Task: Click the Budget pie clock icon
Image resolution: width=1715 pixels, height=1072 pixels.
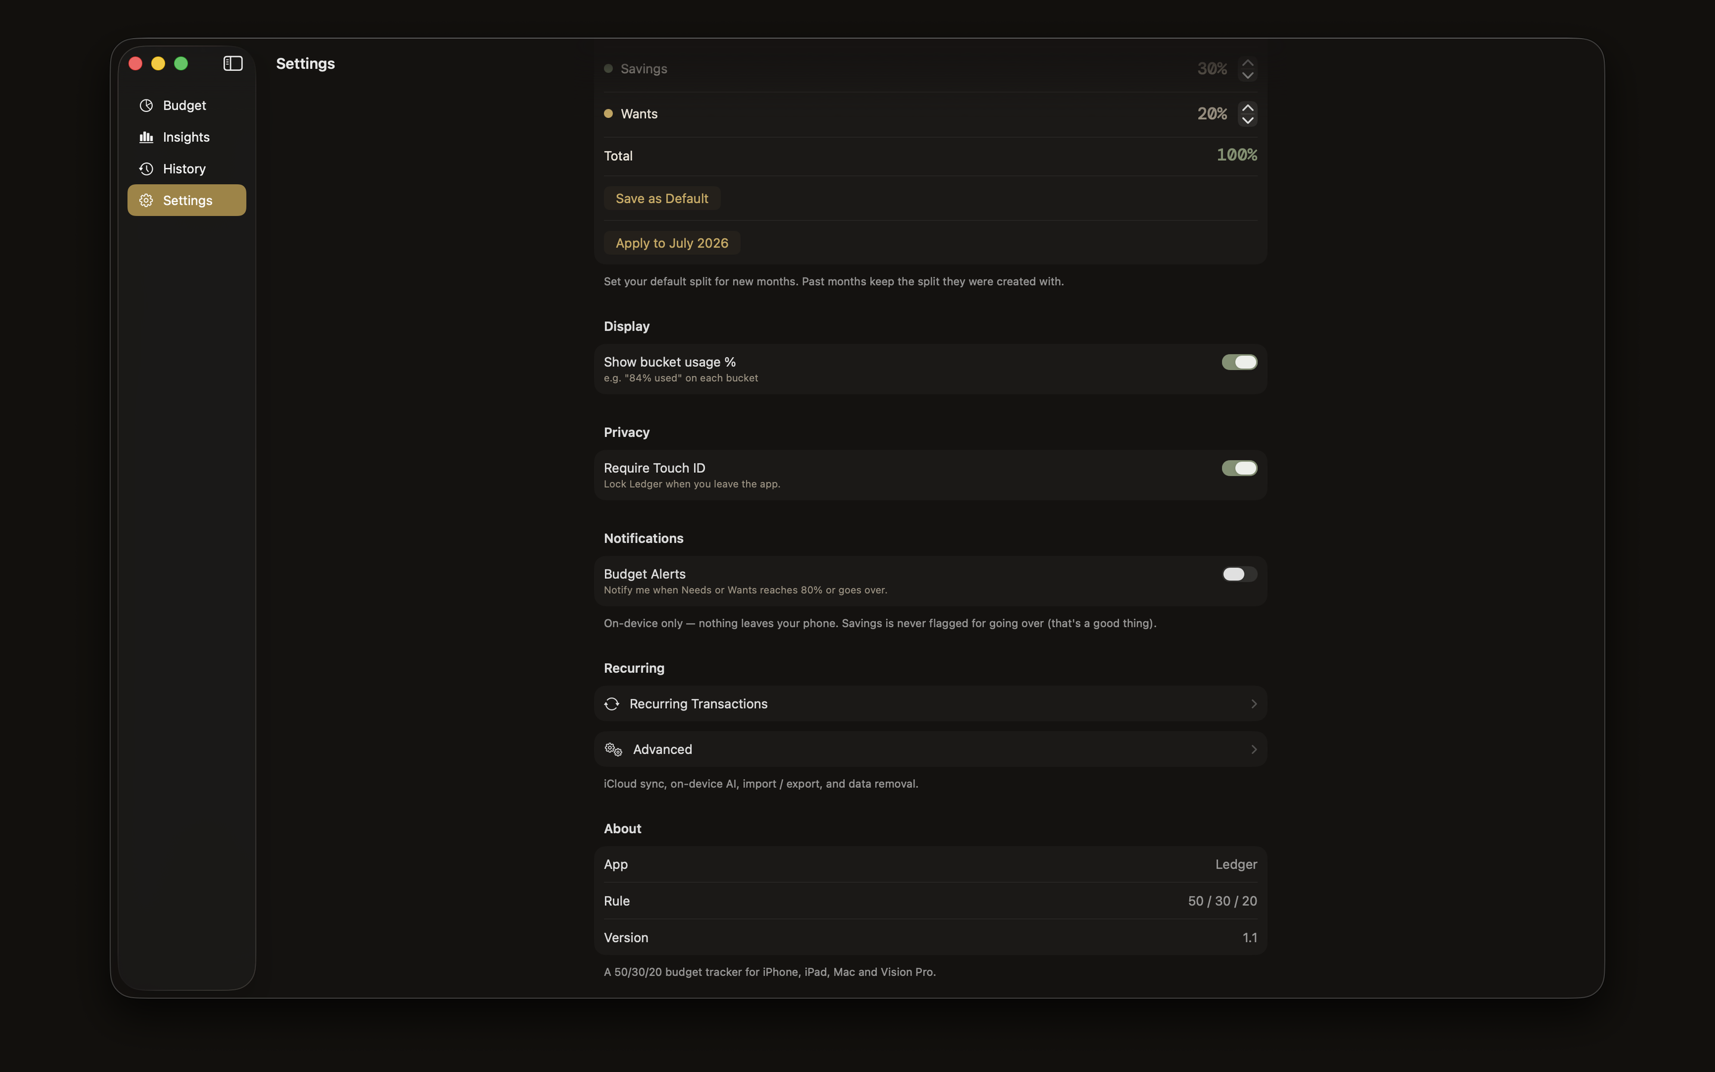Action: coord(146,105)
